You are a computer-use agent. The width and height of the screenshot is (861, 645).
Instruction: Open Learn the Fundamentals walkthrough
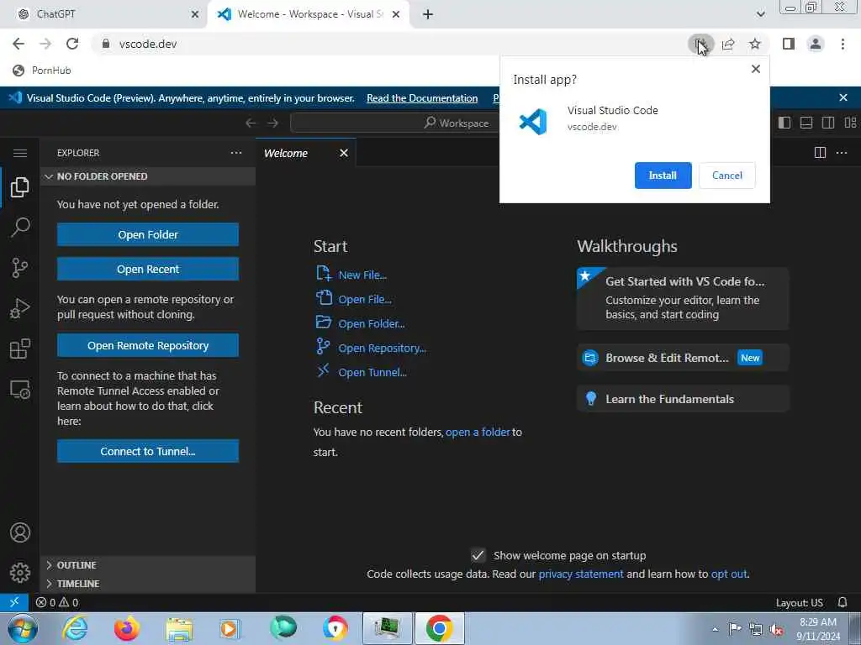[683, 399]
